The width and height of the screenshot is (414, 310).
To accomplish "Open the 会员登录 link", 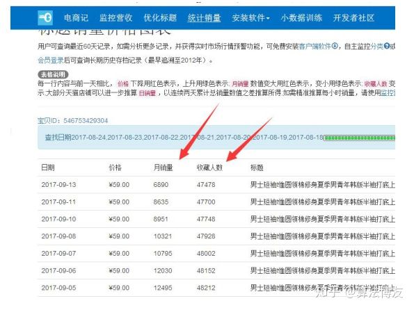I will pos(51,60).
